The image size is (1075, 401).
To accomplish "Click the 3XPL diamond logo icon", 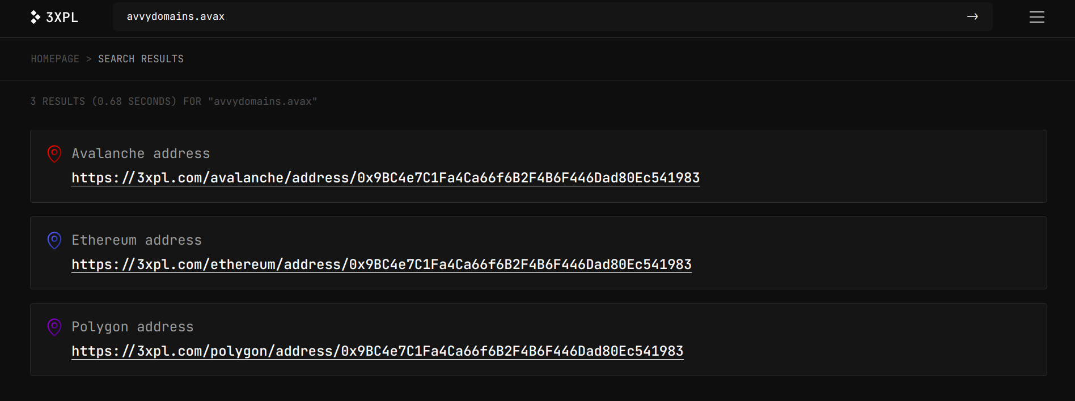I will coord(35,17).
